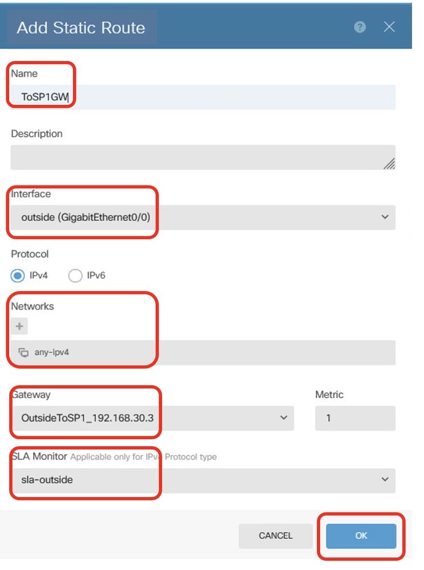Click the Add Static Route title
The height and width of the screenshot is (570, 424).
(80, 27)
